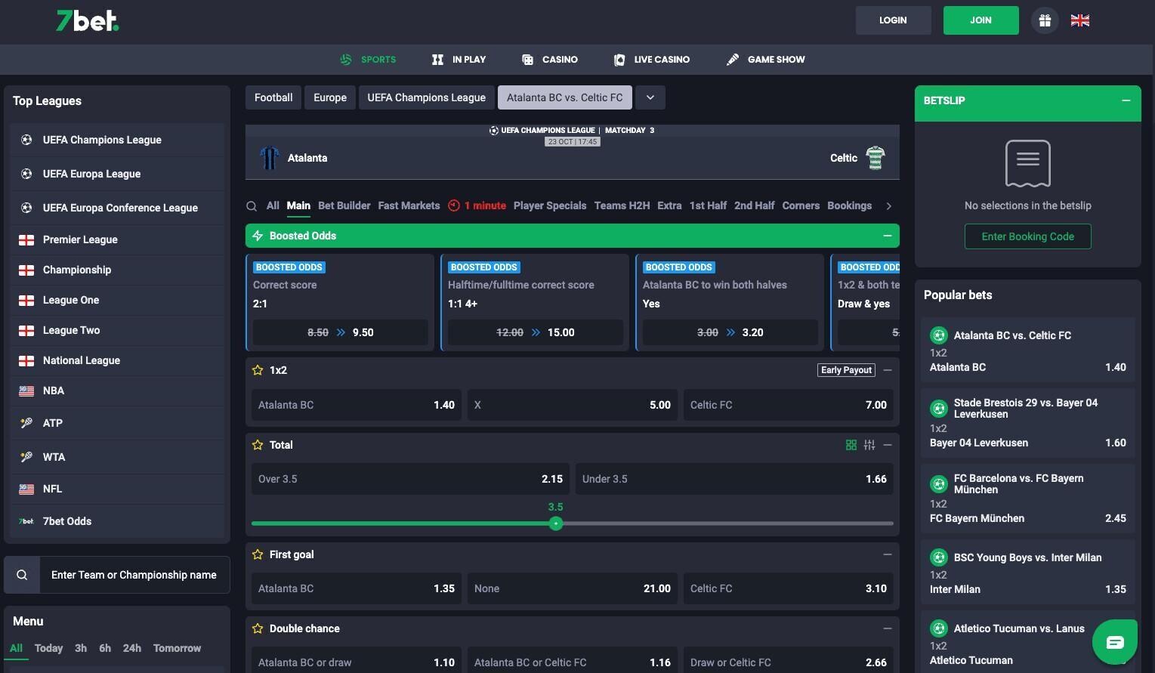Image resolution: width=1155 pixels, height=673 pixels.
Task: Collapse the First goal market
Action: [888, 554]
